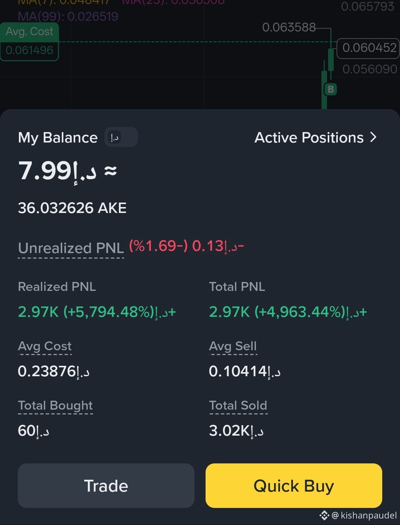The height and width of the screenshot is (525, 400).
Task: Open the kishanpaudel username watermark
Action: point(364,515)
